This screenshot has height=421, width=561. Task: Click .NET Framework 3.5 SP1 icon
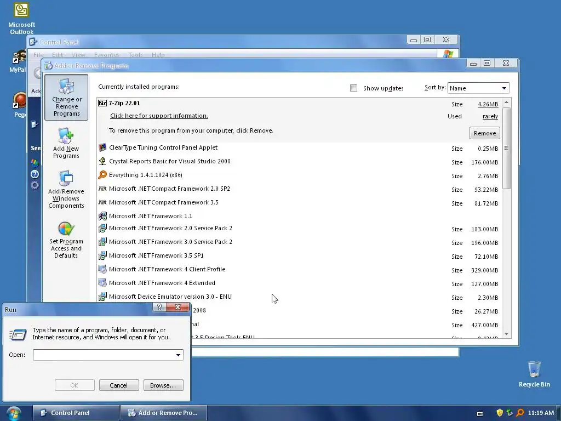tap(102, 255)
